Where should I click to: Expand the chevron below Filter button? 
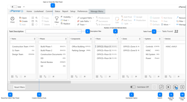point(57,25)
